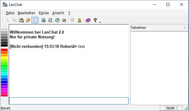Click the resize grip at window corner
Image resolution: width=189 pixels, height=111 pixels.
pyautogui.click(x=186, y=109)
